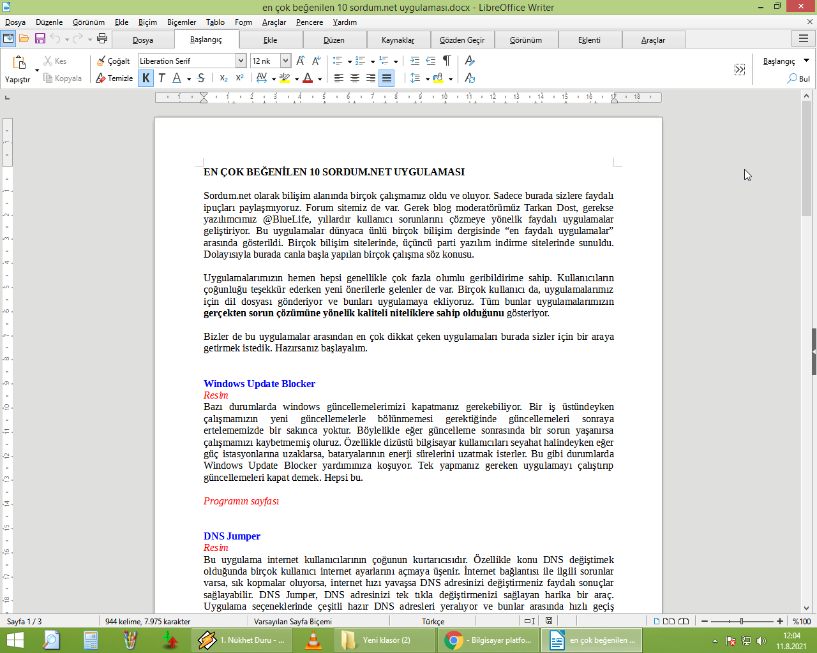
Task: Click the print icon in top toolbar
Action: pyautogui.click(x=101, y=38)
